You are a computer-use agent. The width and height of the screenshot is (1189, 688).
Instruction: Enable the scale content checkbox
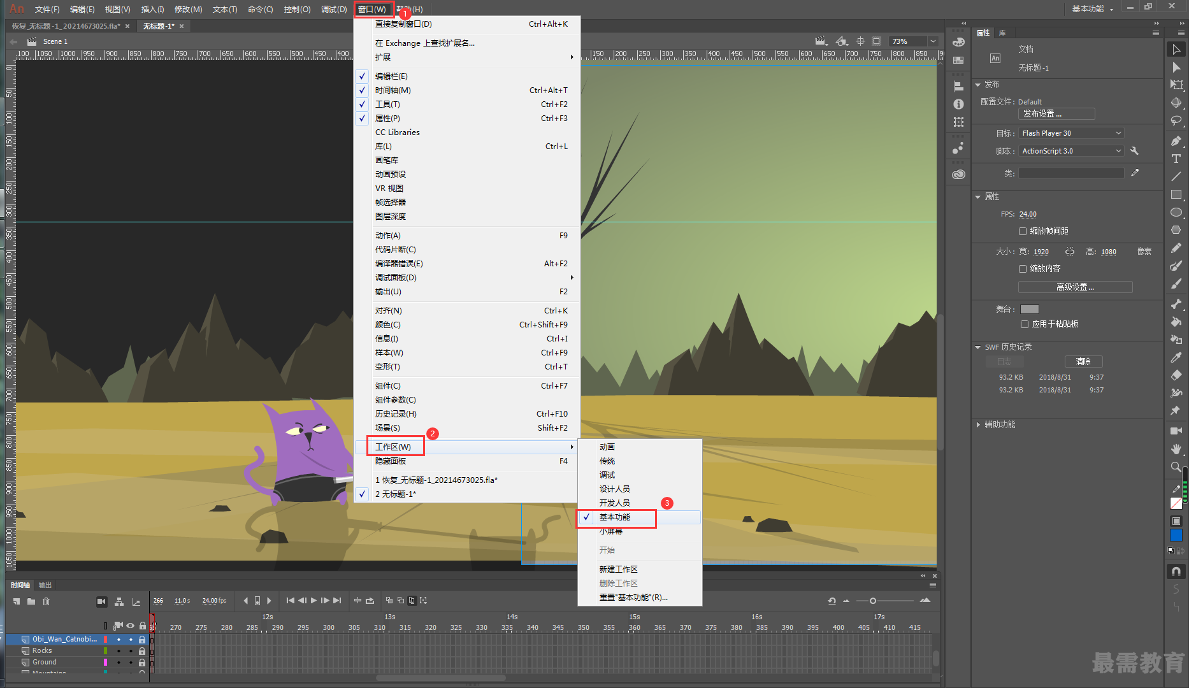1022,269
